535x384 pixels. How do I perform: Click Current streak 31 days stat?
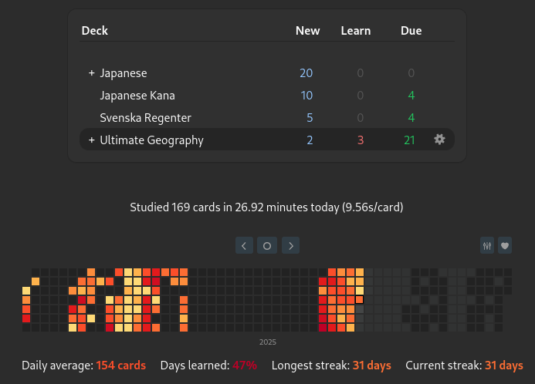click(465, 365)
